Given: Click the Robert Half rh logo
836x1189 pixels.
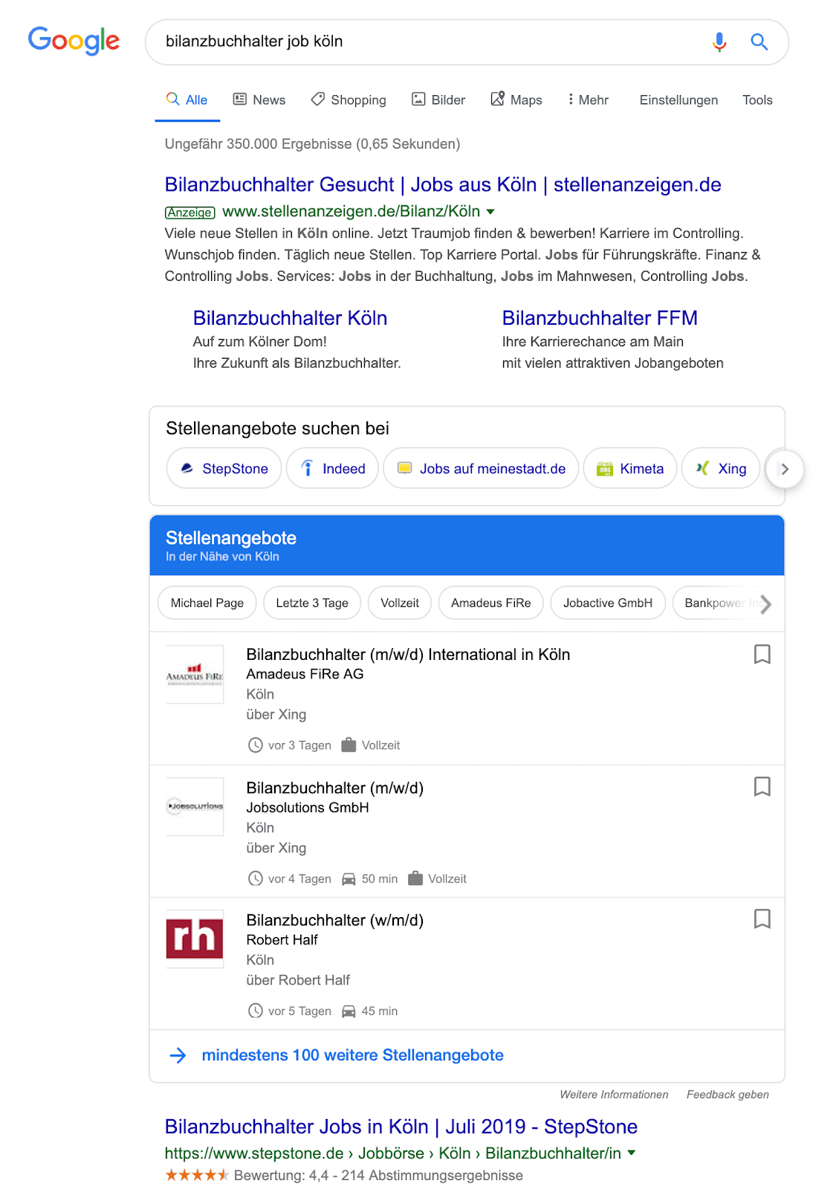Looking at the screenshot, I should 195,939.
